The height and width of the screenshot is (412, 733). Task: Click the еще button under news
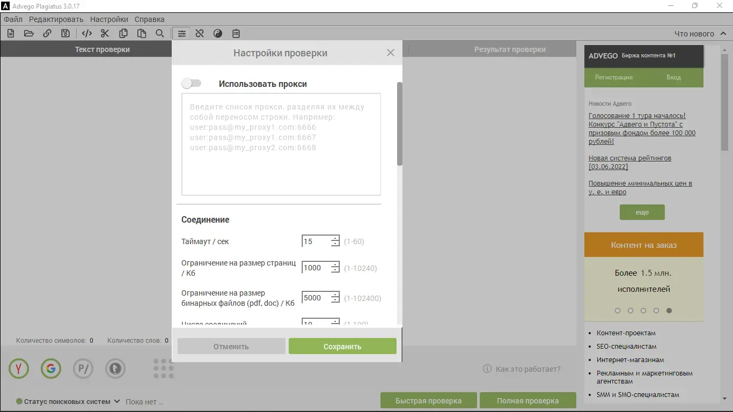pos(642,212)
